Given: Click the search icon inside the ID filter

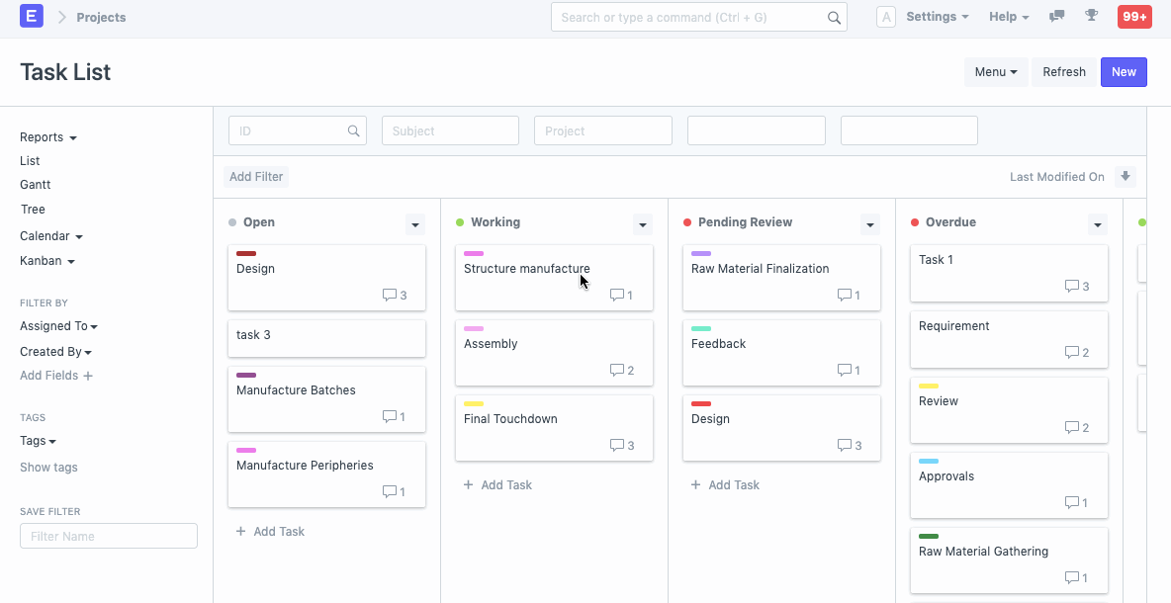Looking at the screenshot, I should (x=354, y=129).
